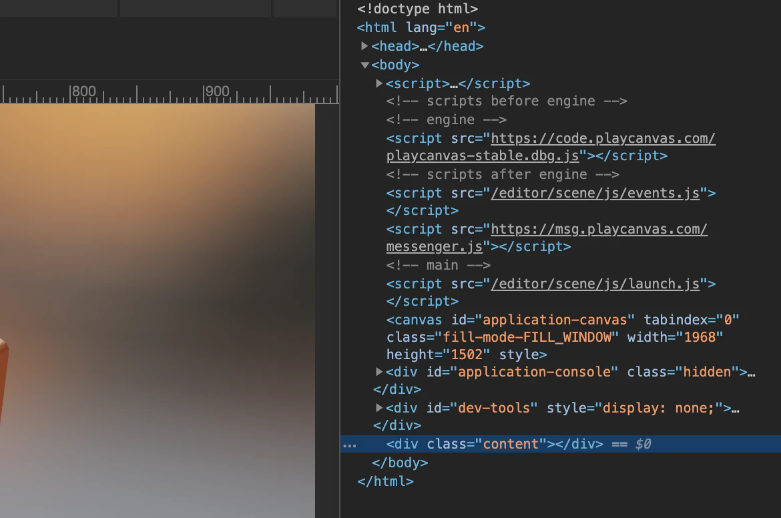Click the 'hidden' class value
Viewport: 781px width, 518px height.
pyautogui.click(x=708, y=372)
